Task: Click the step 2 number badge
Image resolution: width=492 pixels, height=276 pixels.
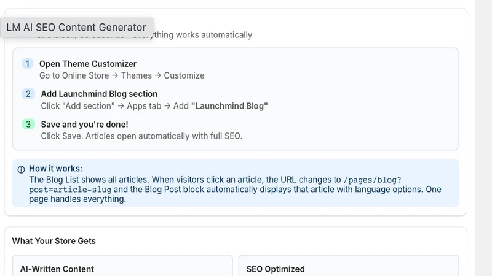Action: coord(28,94)
